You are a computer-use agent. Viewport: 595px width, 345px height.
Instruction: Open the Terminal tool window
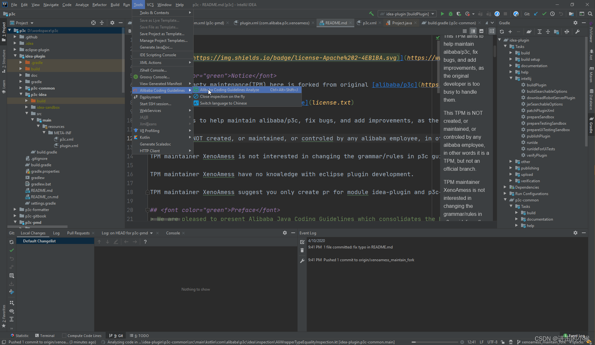tap(45, 336)
